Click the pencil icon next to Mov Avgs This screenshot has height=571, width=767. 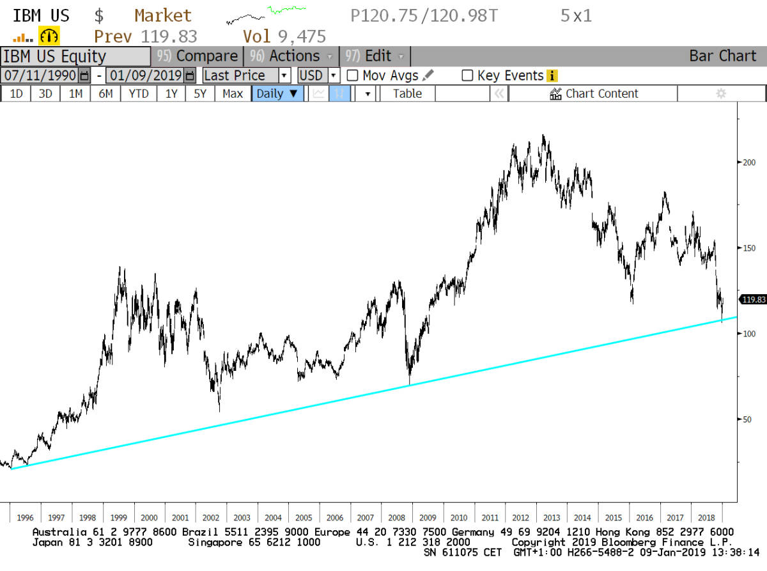[x=428, y=75]
